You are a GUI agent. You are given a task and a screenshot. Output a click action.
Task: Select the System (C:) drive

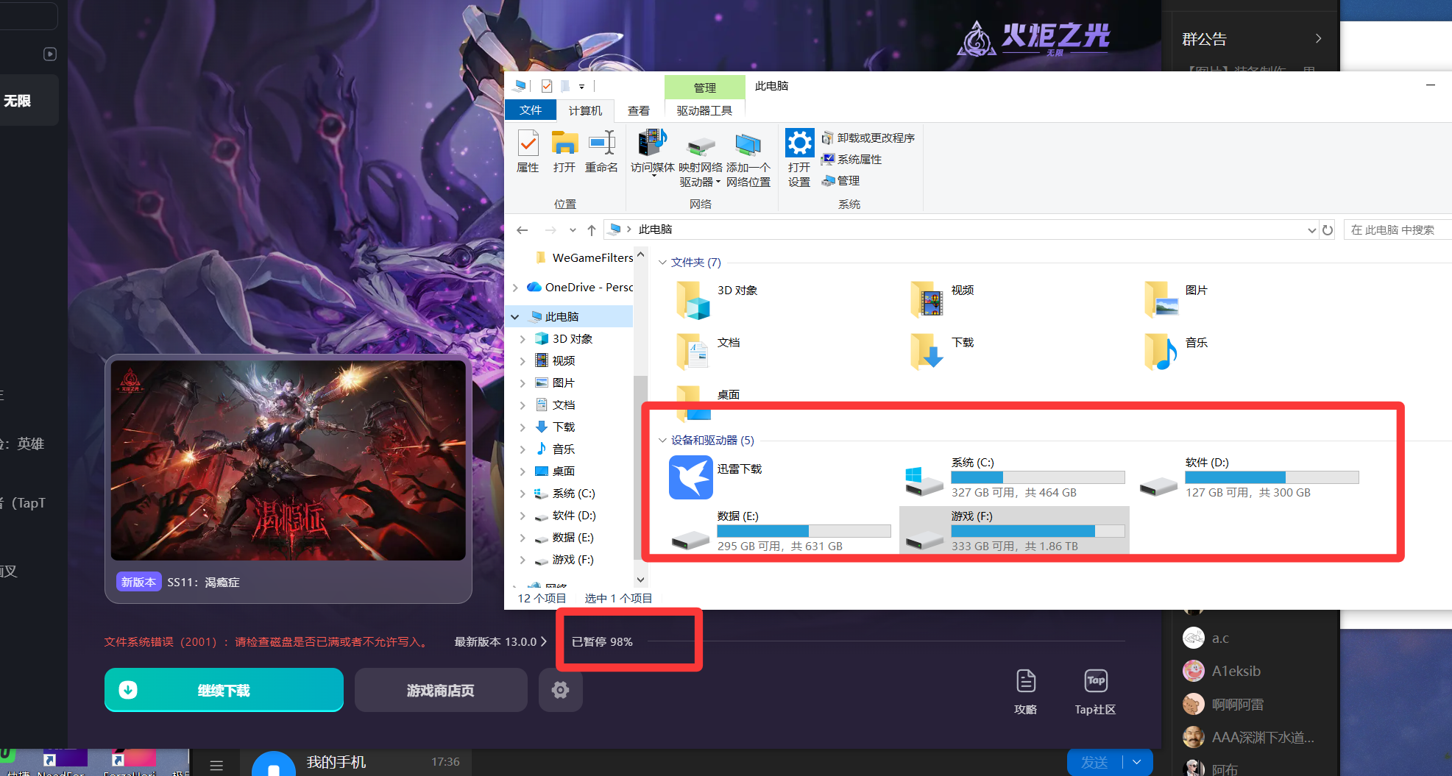point(1015,477)
